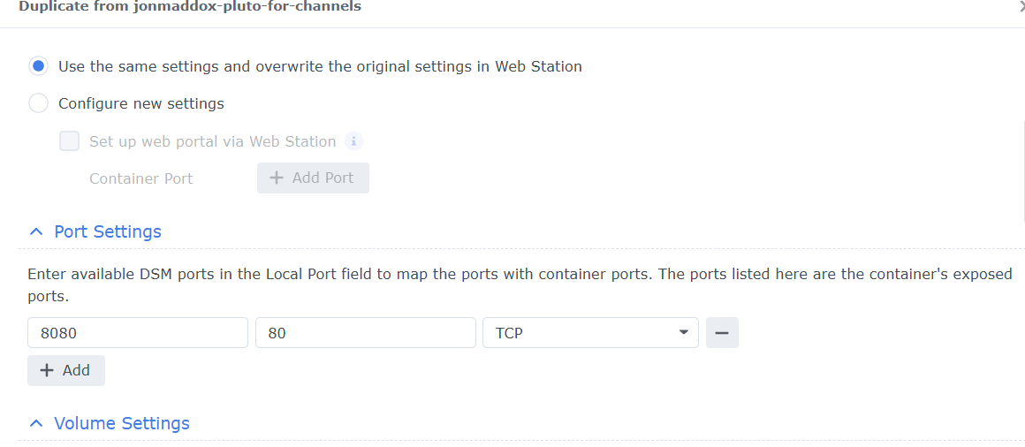Click the '+ Add' button under port mapping

coord(66,370)
